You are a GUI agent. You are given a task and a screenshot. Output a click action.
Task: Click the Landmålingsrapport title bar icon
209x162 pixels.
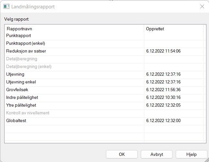click(x=6, y=6)
